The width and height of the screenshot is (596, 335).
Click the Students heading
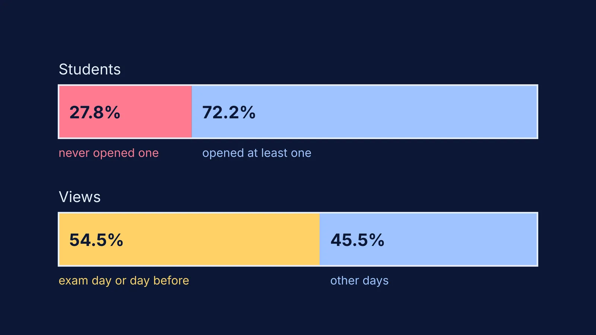click(90, 69)
